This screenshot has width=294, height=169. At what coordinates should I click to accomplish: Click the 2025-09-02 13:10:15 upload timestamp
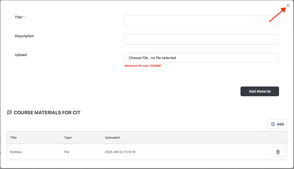(x=120, y=152)
